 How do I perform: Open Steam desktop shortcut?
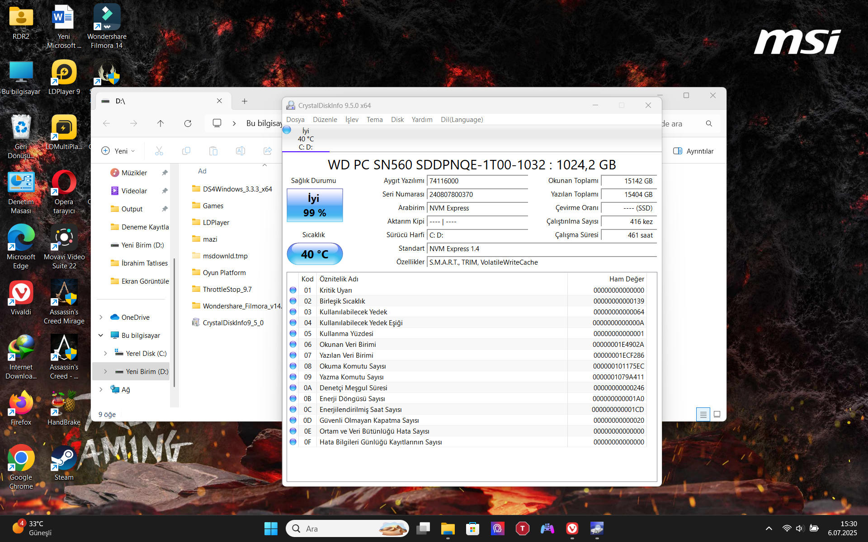(64, 463)
